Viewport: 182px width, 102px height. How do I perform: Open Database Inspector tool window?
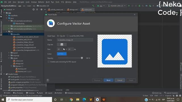pyautogui.click(x=73, y=93)
